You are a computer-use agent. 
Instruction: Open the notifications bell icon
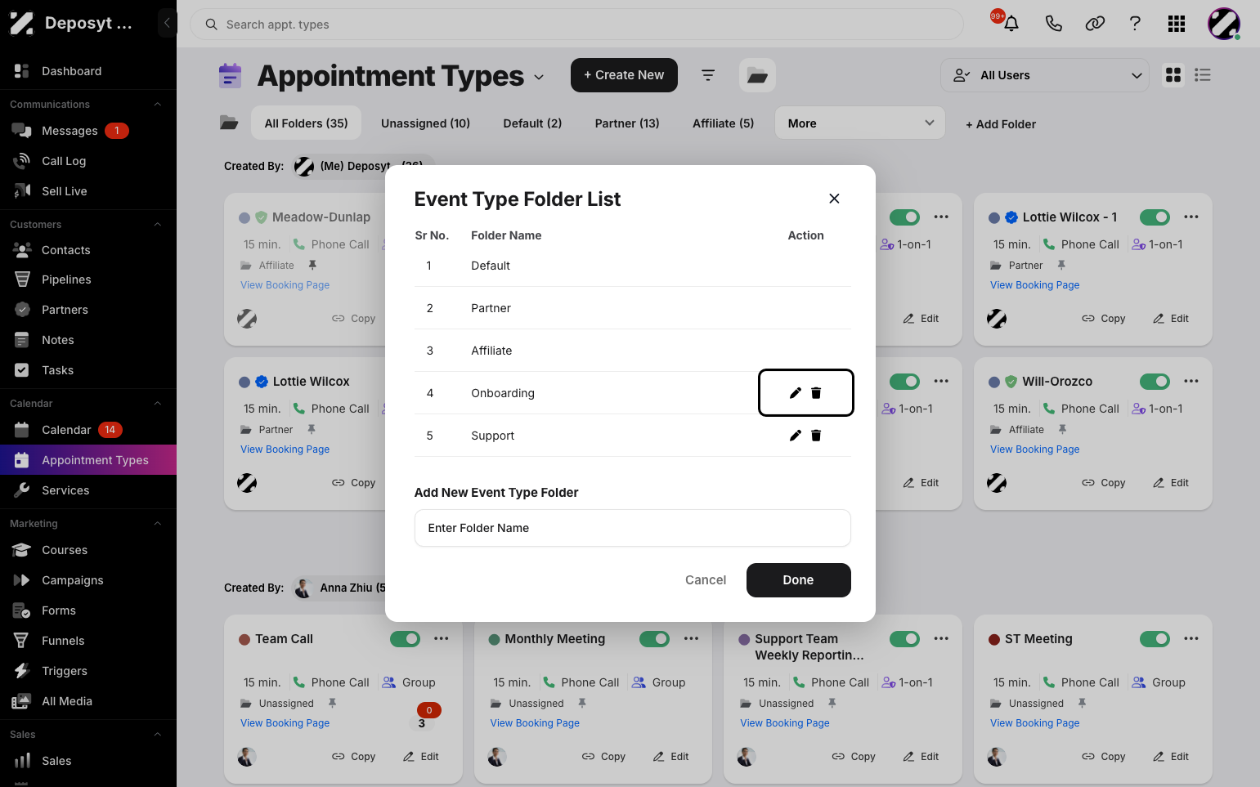click(x=1011, y=24)
